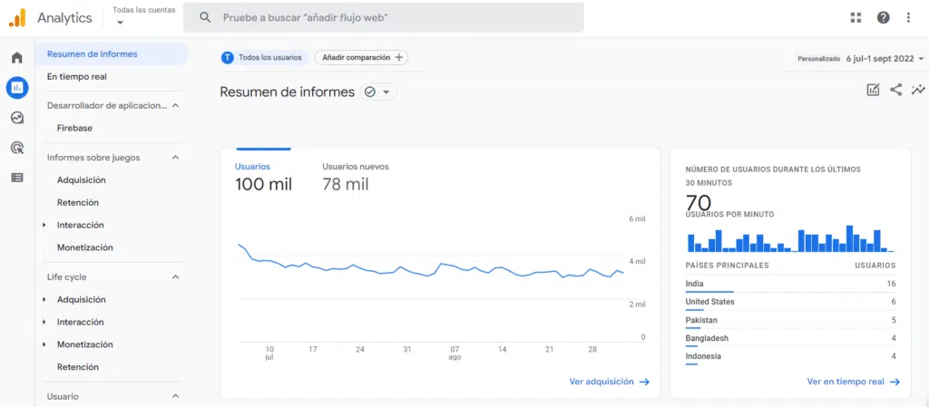
Task: Click Añadir comparación button
Action: (361, 57)
